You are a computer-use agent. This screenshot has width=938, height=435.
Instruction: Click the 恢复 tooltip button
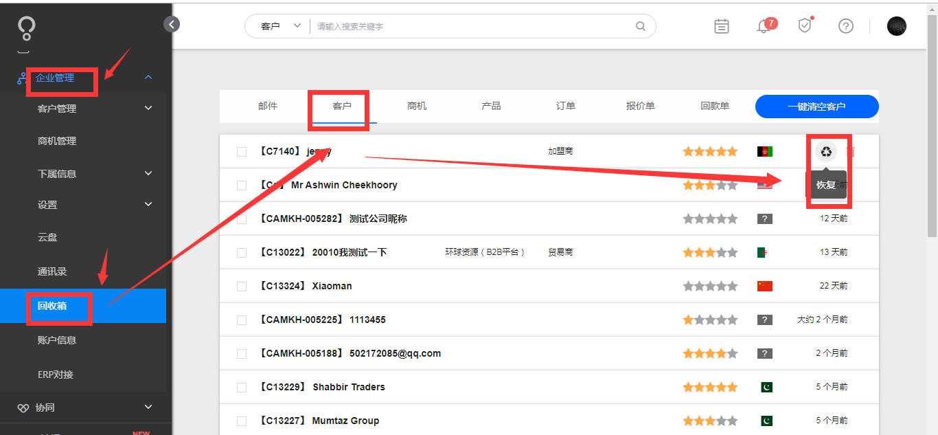pos(827,186)
